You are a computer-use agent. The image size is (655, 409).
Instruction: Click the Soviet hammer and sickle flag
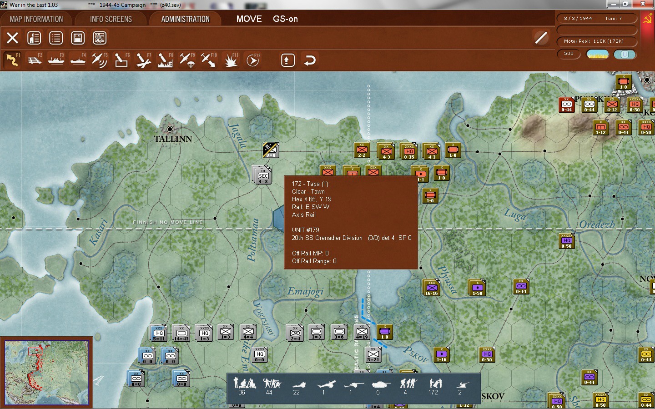(648, 19)
